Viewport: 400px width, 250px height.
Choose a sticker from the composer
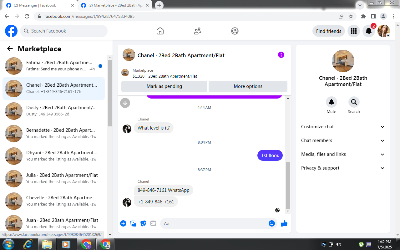[143, 223]
